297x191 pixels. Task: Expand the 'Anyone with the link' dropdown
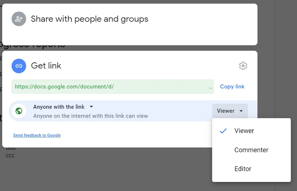click(x=59, y=107)
